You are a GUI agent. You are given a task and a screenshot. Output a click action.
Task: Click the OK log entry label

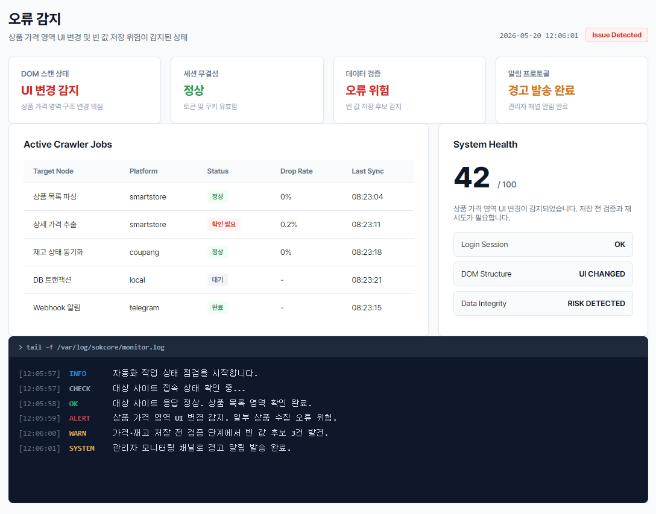tap(74, 404)
